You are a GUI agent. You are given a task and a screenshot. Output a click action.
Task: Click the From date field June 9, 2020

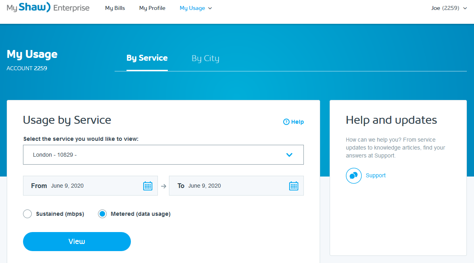[x=90, y=186]
